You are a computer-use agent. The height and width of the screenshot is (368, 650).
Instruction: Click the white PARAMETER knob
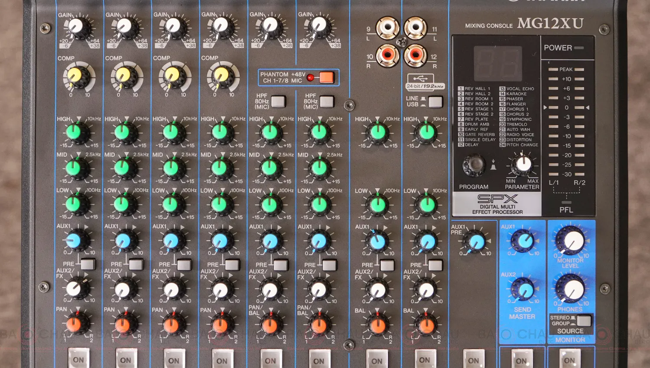pos(523,165)
